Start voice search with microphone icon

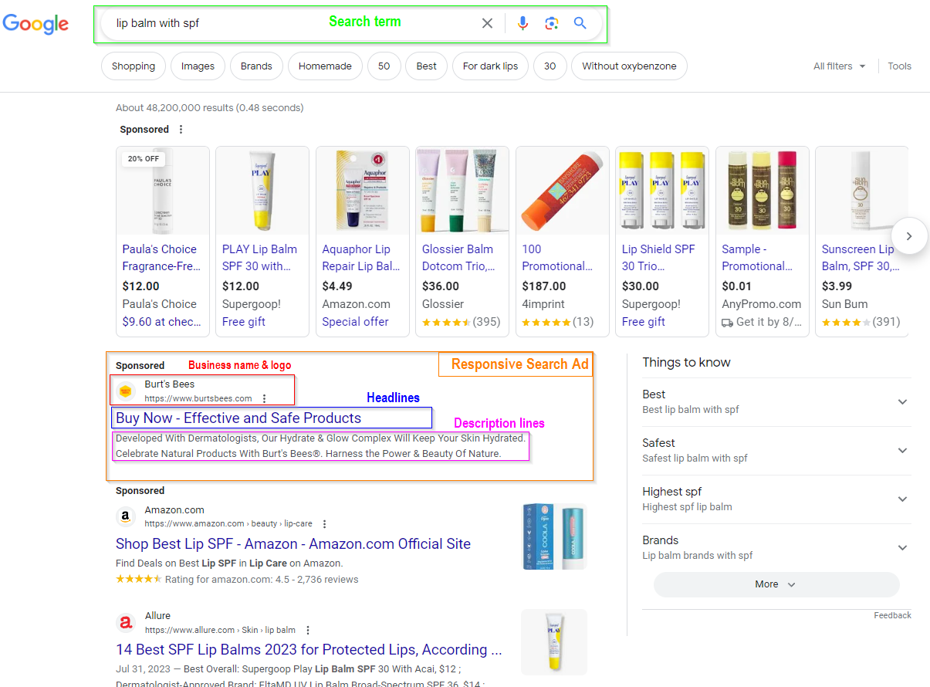click(x=522, y=23)
